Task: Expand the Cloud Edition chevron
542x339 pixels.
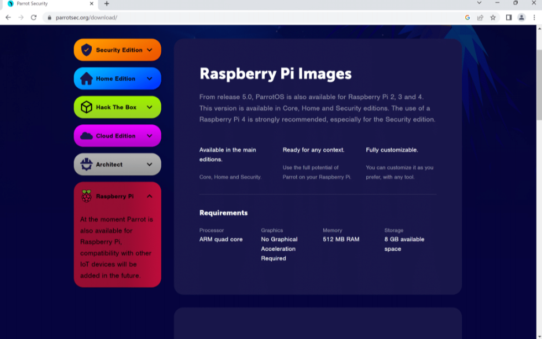Action: [149, 136]
